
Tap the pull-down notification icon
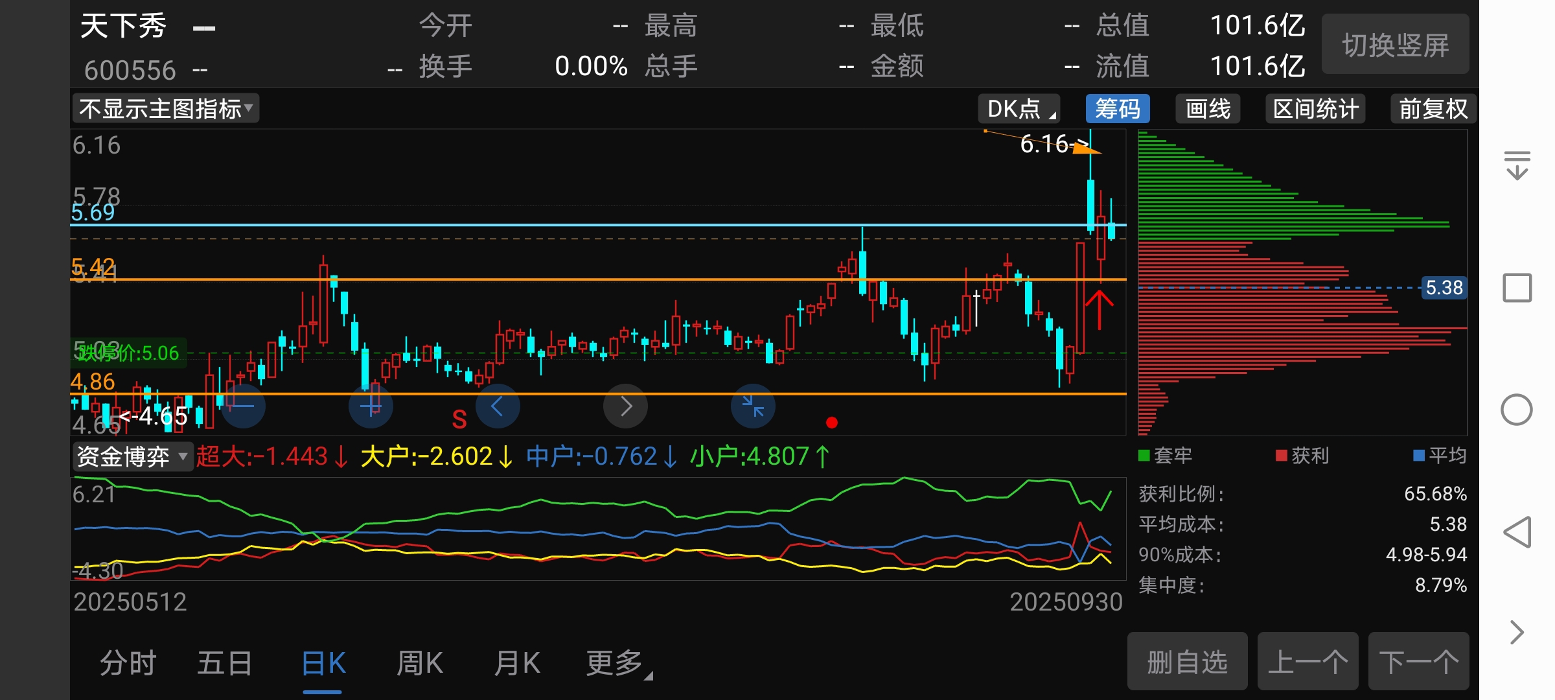(x=1517, y=165)
